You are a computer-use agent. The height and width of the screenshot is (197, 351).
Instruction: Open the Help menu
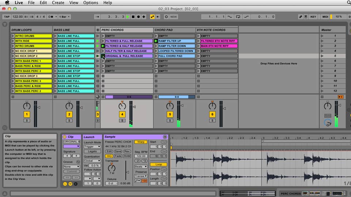[107, 3]
